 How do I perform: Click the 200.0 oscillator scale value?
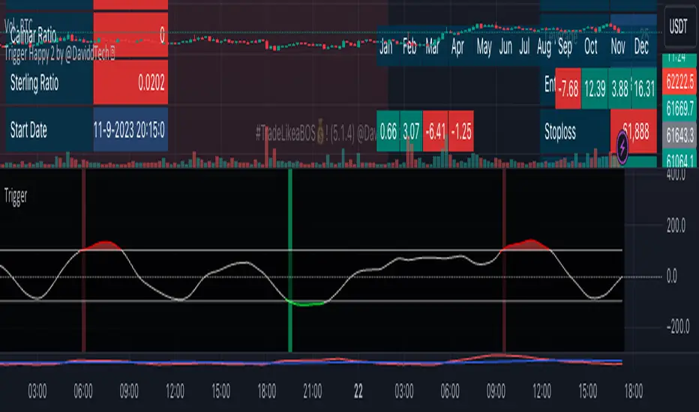pyautogui.click(x=676, y=225)
